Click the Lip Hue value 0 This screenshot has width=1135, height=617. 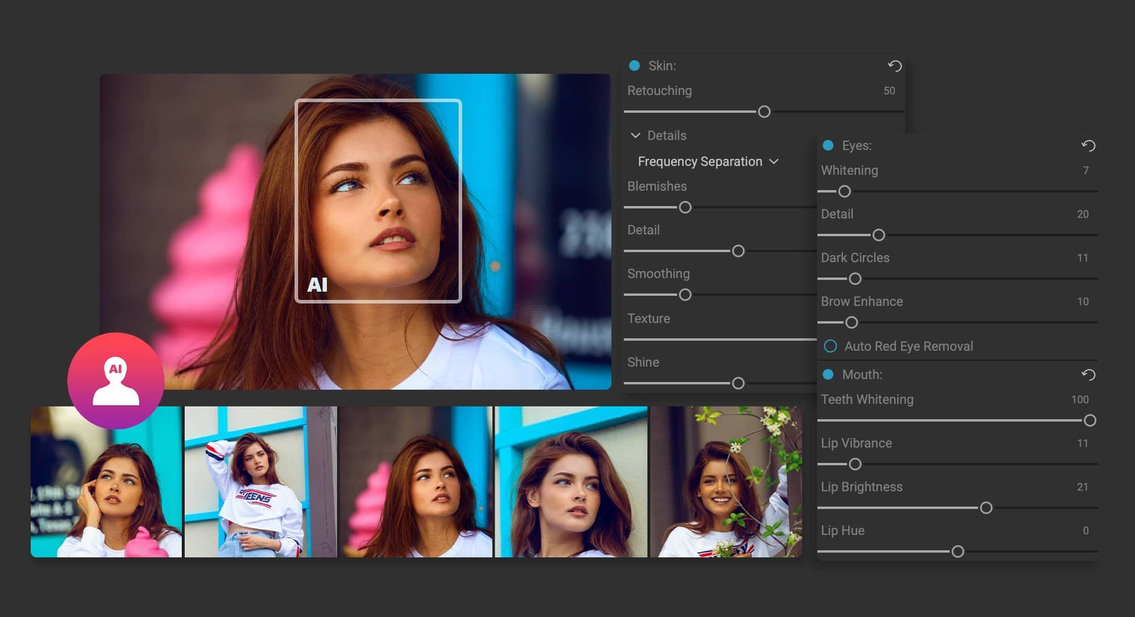(1086, 531)
